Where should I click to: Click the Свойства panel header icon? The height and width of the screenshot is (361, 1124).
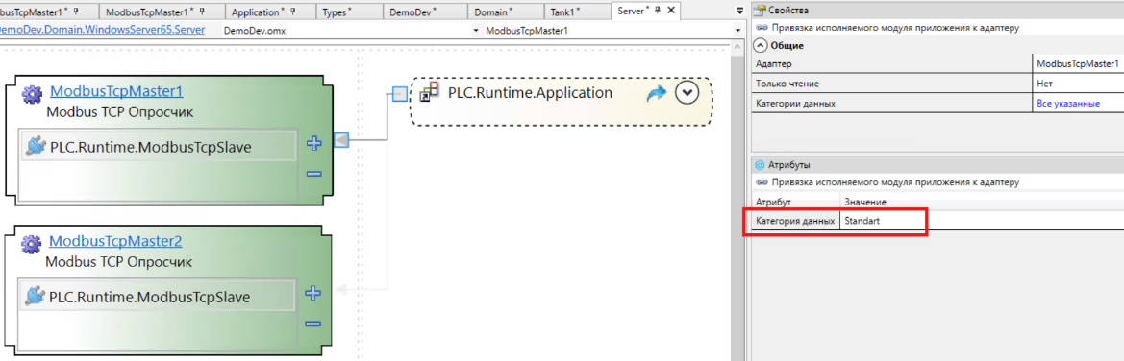click(761, 11)
